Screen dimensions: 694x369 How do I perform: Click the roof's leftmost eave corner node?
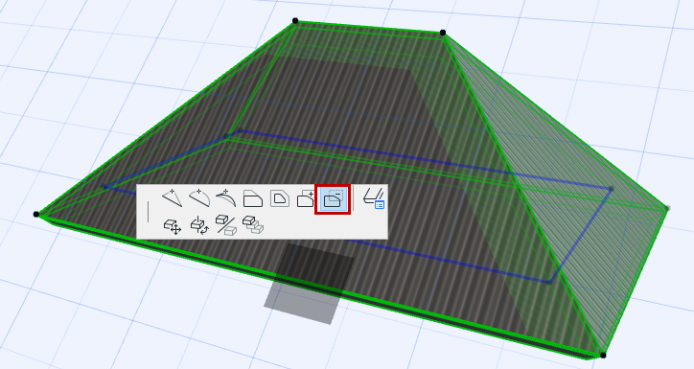click(x=36, y=215)
